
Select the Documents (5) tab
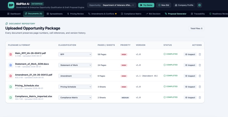[34, 14]
